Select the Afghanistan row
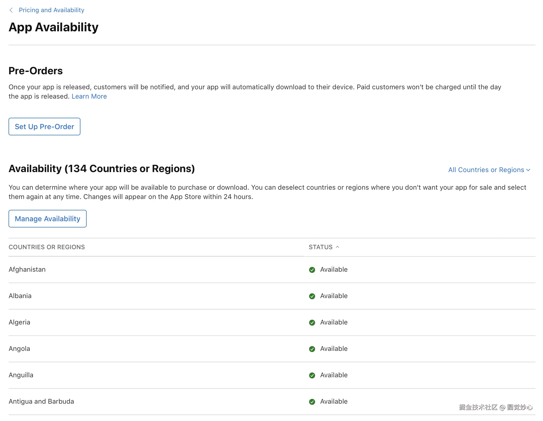This screenshot has width=543, height=421. 27,269
